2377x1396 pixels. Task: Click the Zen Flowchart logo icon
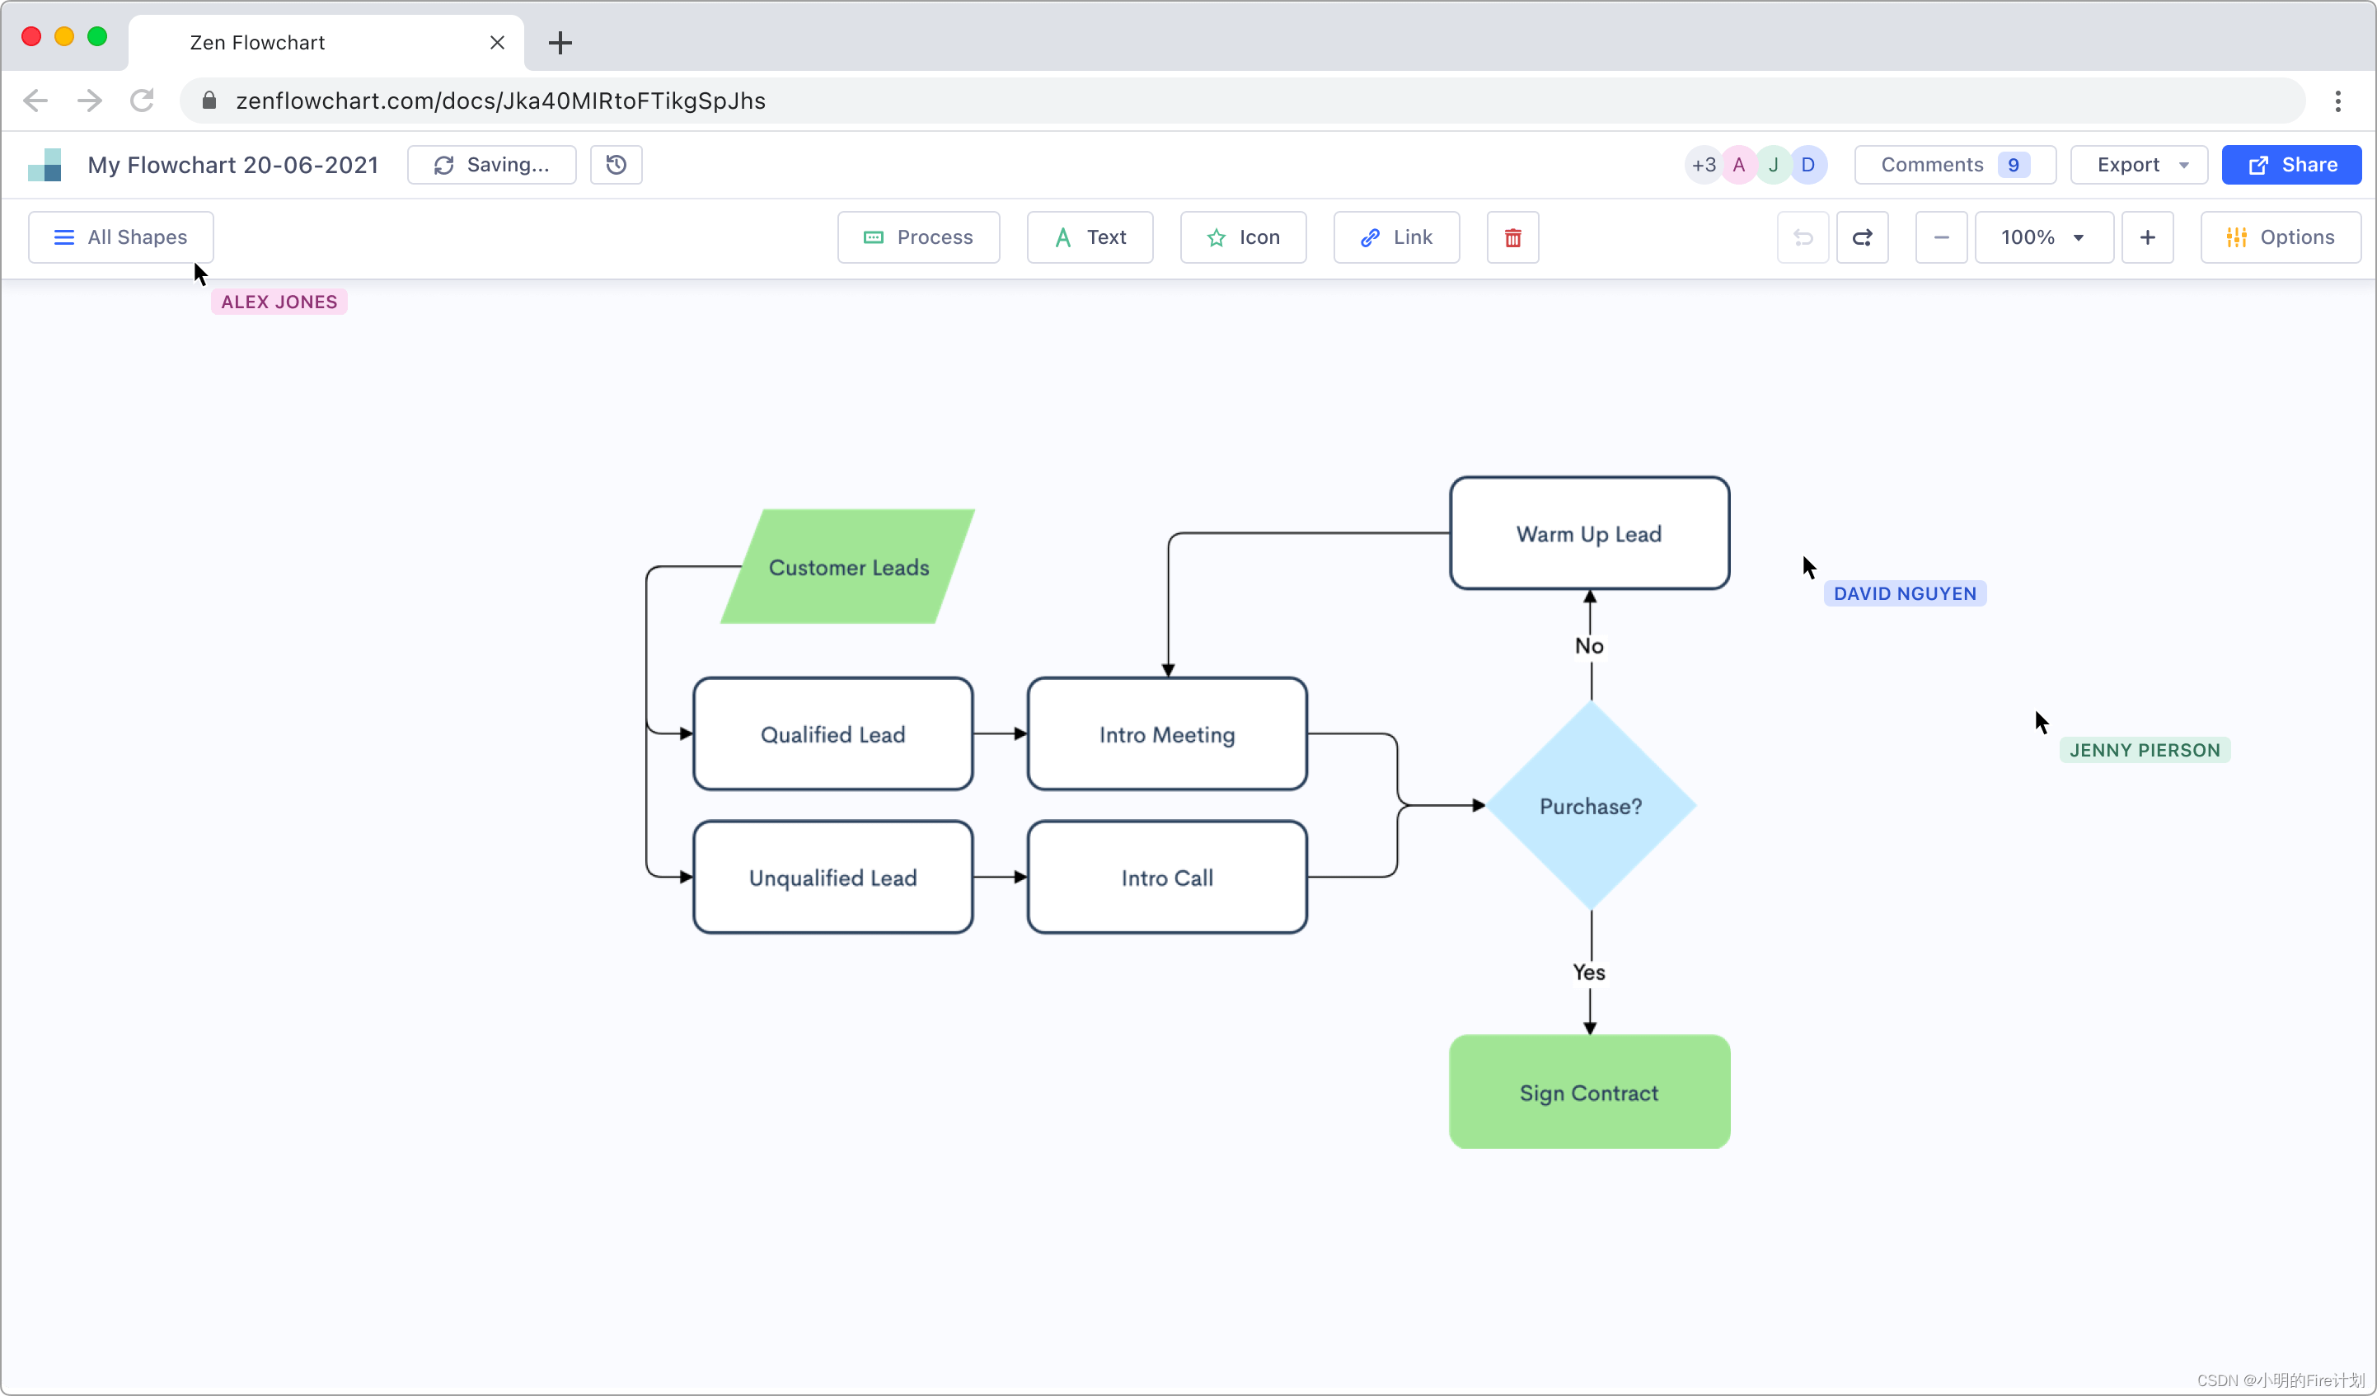(45, 165)
